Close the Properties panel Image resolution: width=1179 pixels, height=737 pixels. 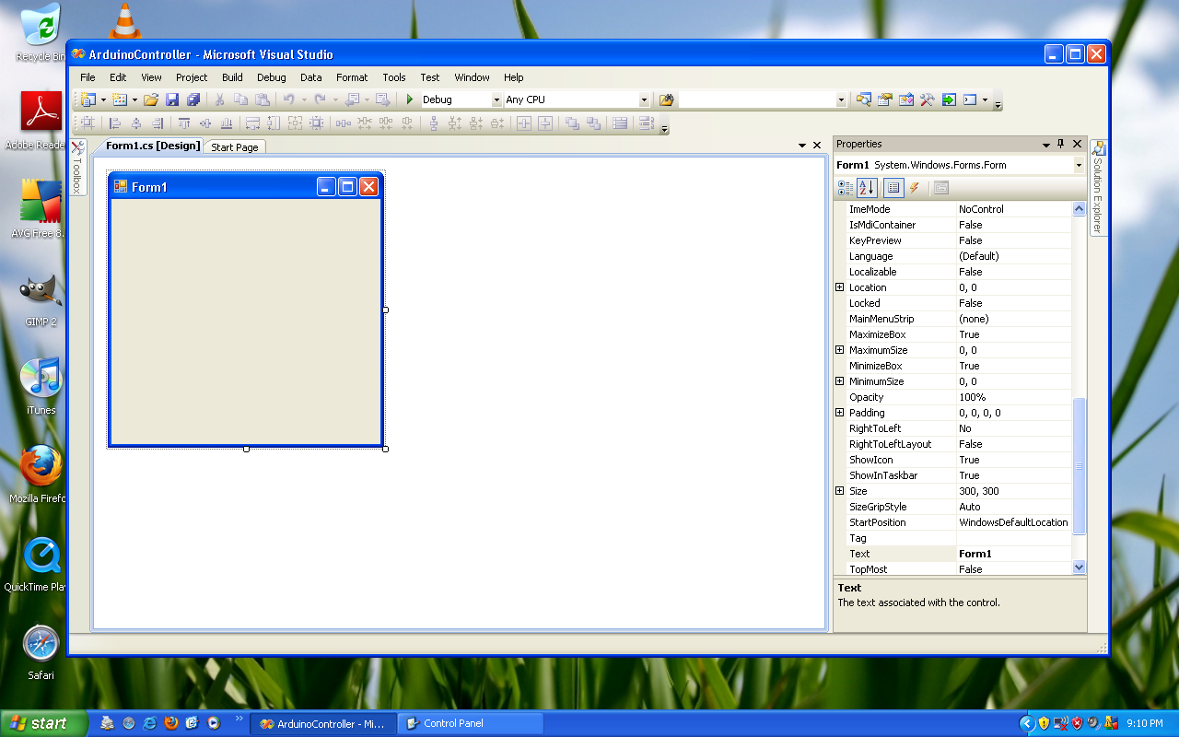click(1077, 144)
